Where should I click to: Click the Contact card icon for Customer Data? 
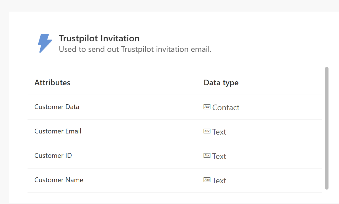[207, 107]
